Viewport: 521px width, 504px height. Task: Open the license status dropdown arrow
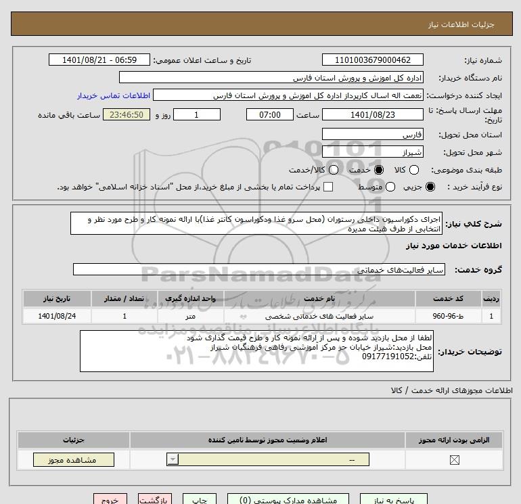click(173, 459)
